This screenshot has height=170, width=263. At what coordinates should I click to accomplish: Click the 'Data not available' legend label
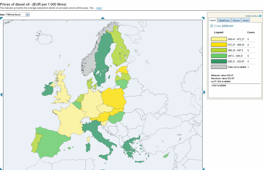[237, 67]
